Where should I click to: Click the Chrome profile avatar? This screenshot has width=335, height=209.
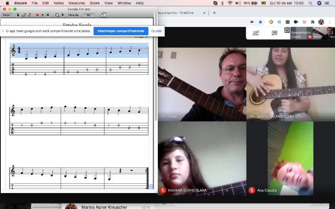click(x=321, y=22)
